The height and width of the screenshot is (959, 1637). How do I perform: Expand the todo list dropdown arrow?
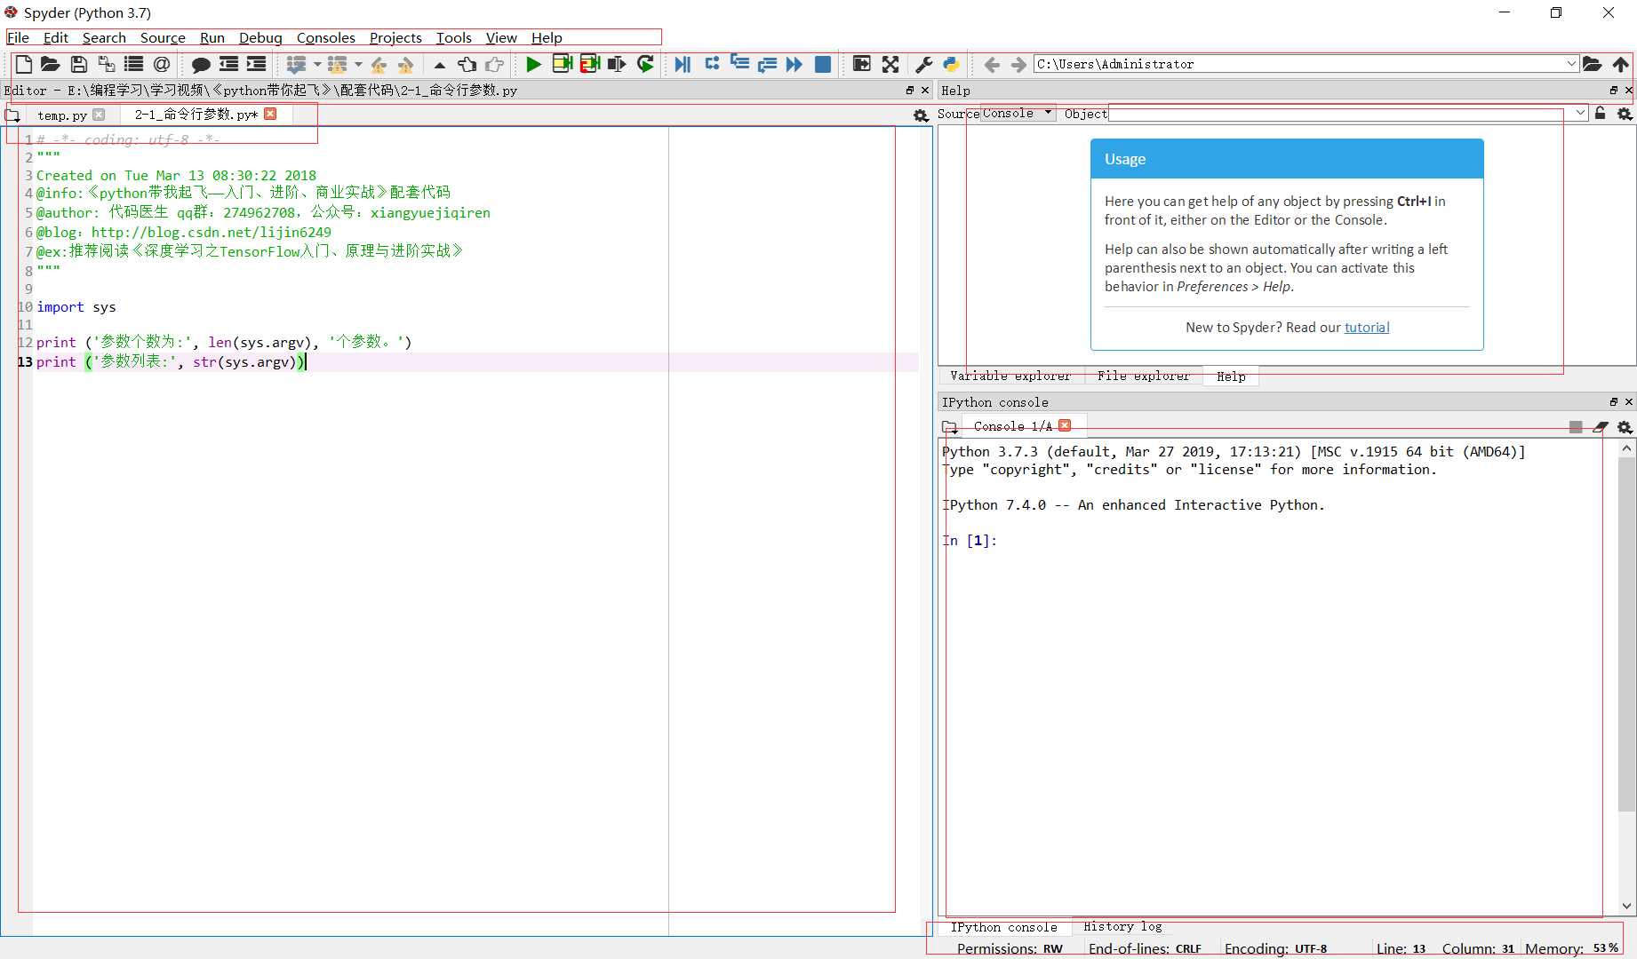point(317,64)
